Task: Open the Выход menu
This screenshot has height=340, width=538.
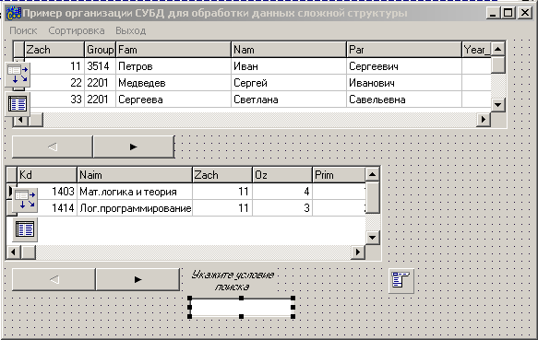Action: pyautogui.click(x=131, y=30)
